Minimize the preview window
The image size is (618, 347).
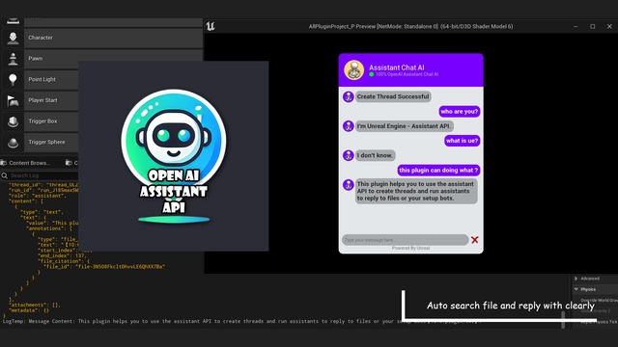[x=576, y=26]
